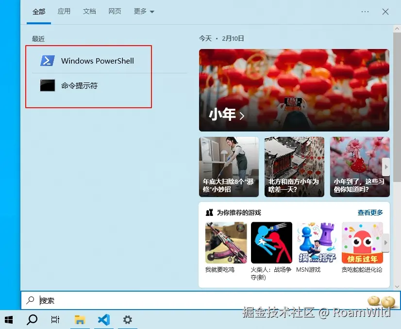Click the 今天 · 2月10日 date text
Image resolution: width=401 pixels, height=329 pixels.
point(221,39)
